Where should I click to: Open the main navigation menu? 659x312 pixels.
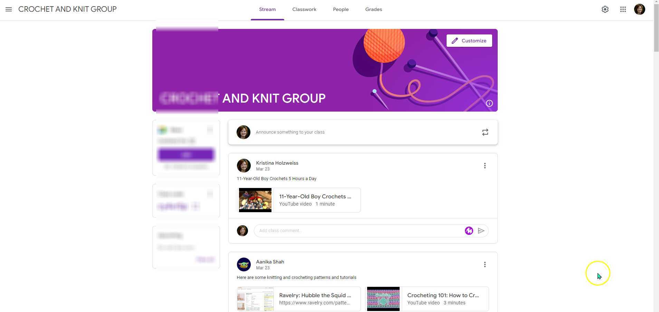pos(9,9)
